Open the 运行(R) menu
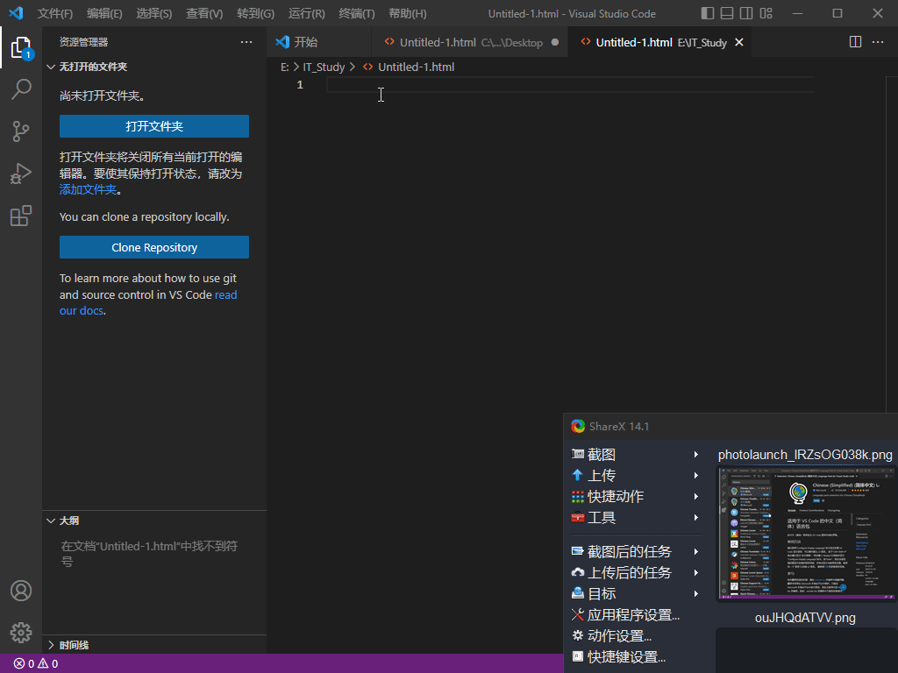This screenshot has width=898, height=673. coord(306,13)
